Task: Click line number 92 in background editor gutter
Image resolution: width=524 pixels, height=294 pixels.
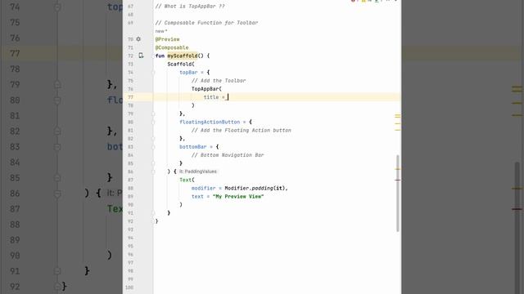Action: [15, 287]
